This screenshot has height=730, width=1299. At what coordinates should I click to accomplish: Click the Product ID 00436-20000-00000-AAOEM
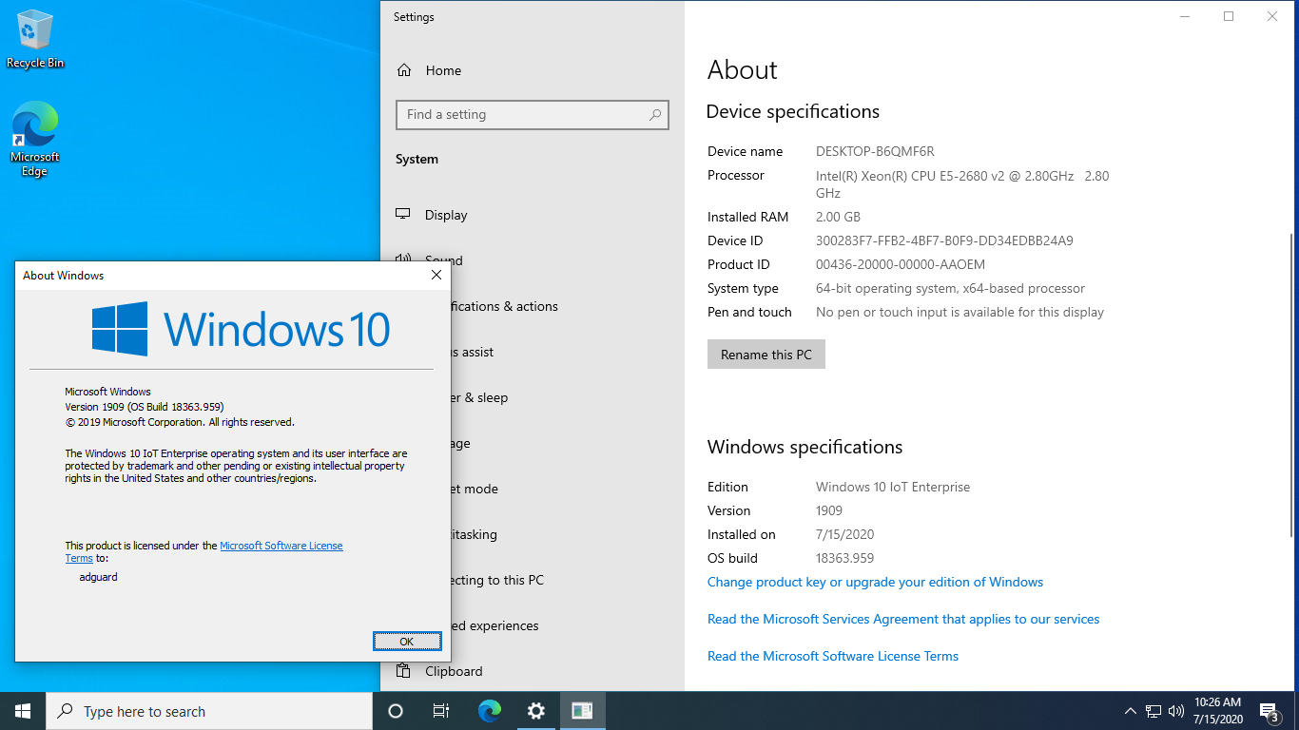(x=901, y=264)
